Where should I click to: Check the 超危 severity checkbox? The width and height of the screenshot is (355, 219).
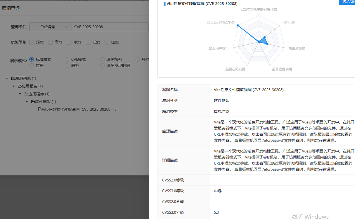[x=32, y=42]
